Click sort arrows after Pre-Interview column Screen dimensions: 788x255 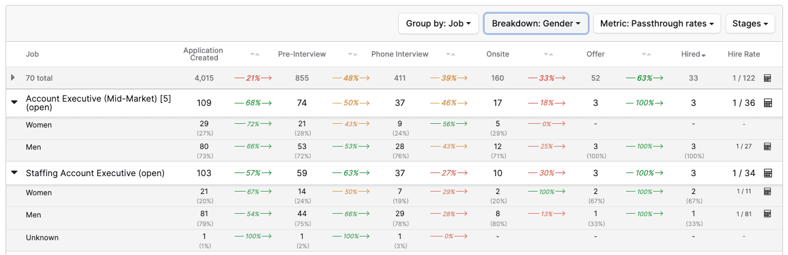click(x=352, y=54)
